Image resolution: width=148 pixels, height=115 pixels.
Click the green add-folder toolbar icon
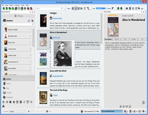pyautogui.click(x=10, y=9)
